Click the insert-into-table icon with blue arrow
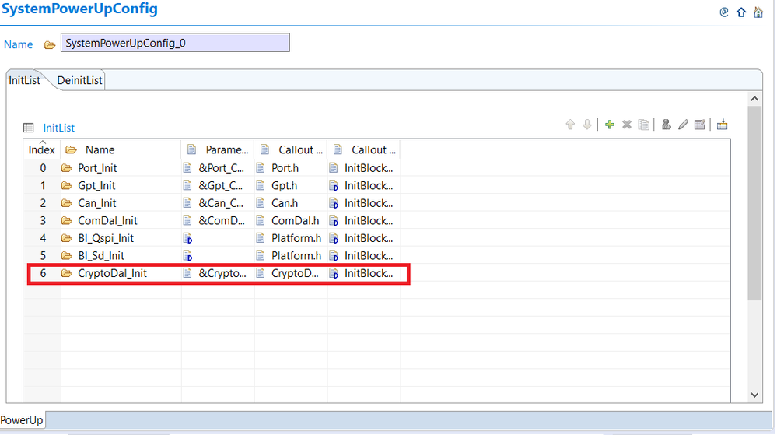The image size is (777, 435). click(722, 125)
